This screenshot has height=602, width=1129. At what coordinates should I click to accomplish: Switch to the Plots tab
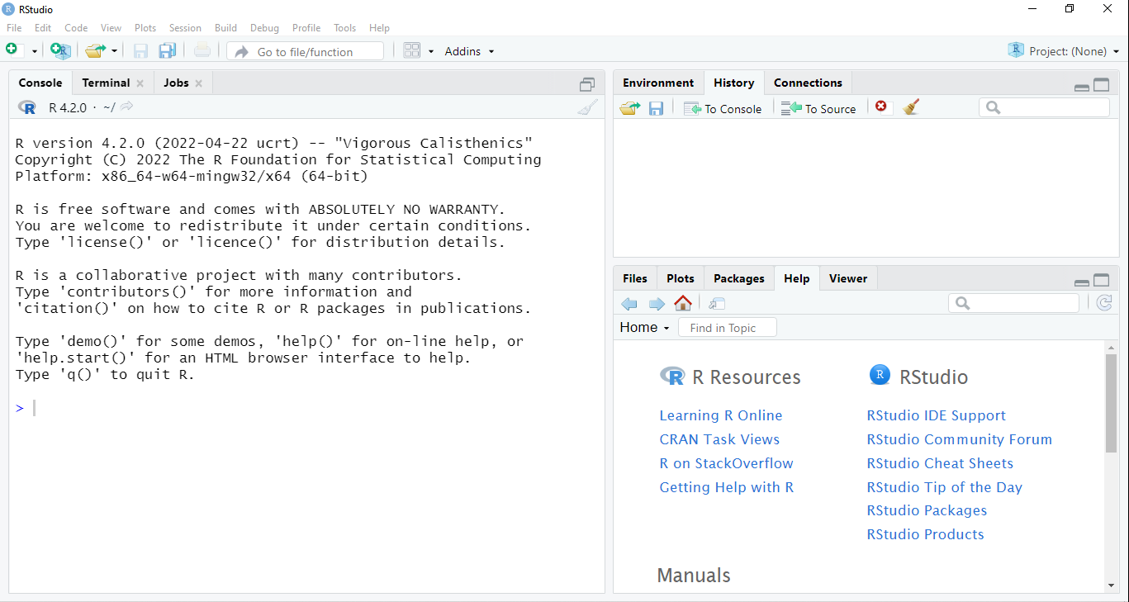[681, 278]
